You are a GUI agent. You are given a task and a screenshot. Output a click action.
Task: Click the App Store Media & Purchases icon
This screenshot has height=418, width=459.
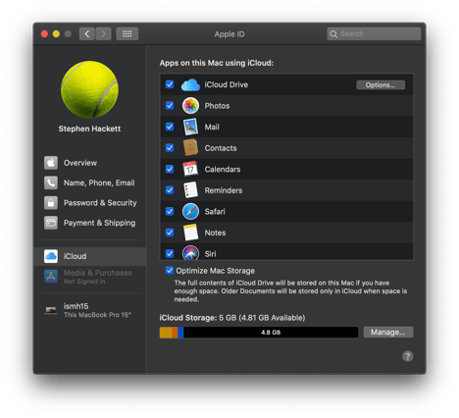click(x=51, y=277)
